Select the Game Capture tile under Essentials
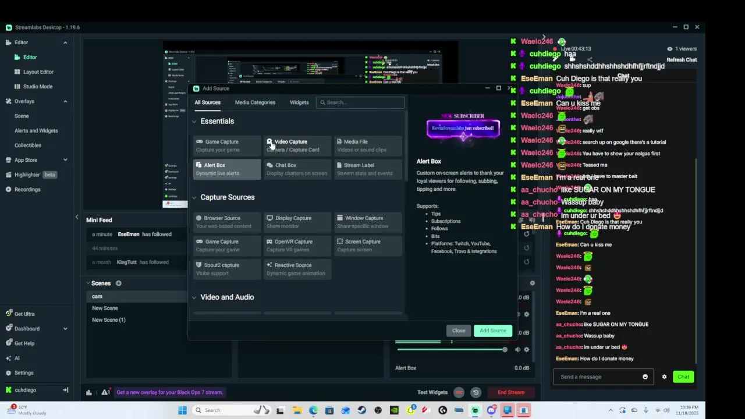This screenshot has height=419, width=745. tap(226, 145)
